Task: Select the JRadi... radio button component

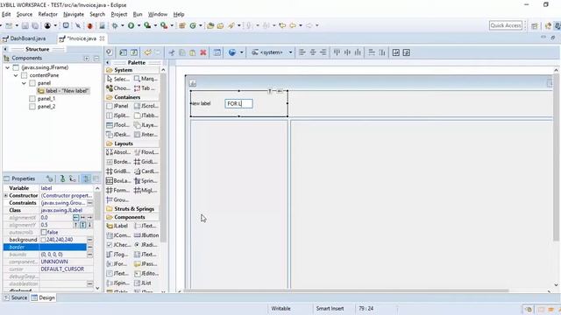Action: (x=146, y=245)
